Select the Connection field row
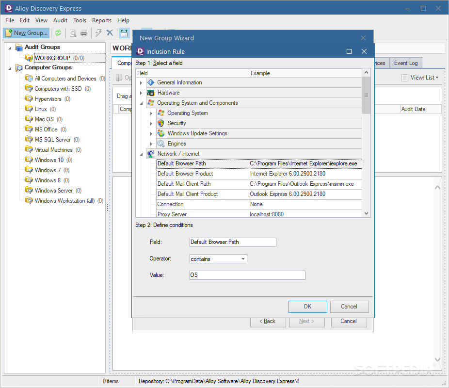The image size is (449, 388). tap(259, 204)
